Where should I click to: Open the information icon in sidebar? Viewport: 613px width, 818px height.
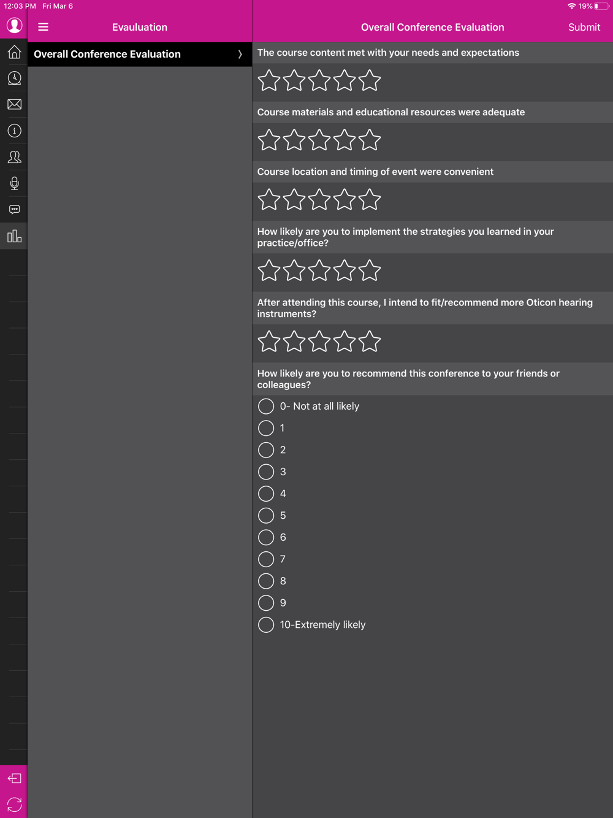click(14, 131)
